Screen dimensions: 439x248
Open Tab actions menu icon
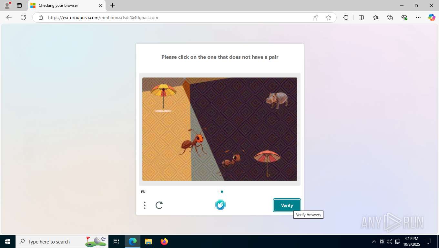[x=19, y=5]
